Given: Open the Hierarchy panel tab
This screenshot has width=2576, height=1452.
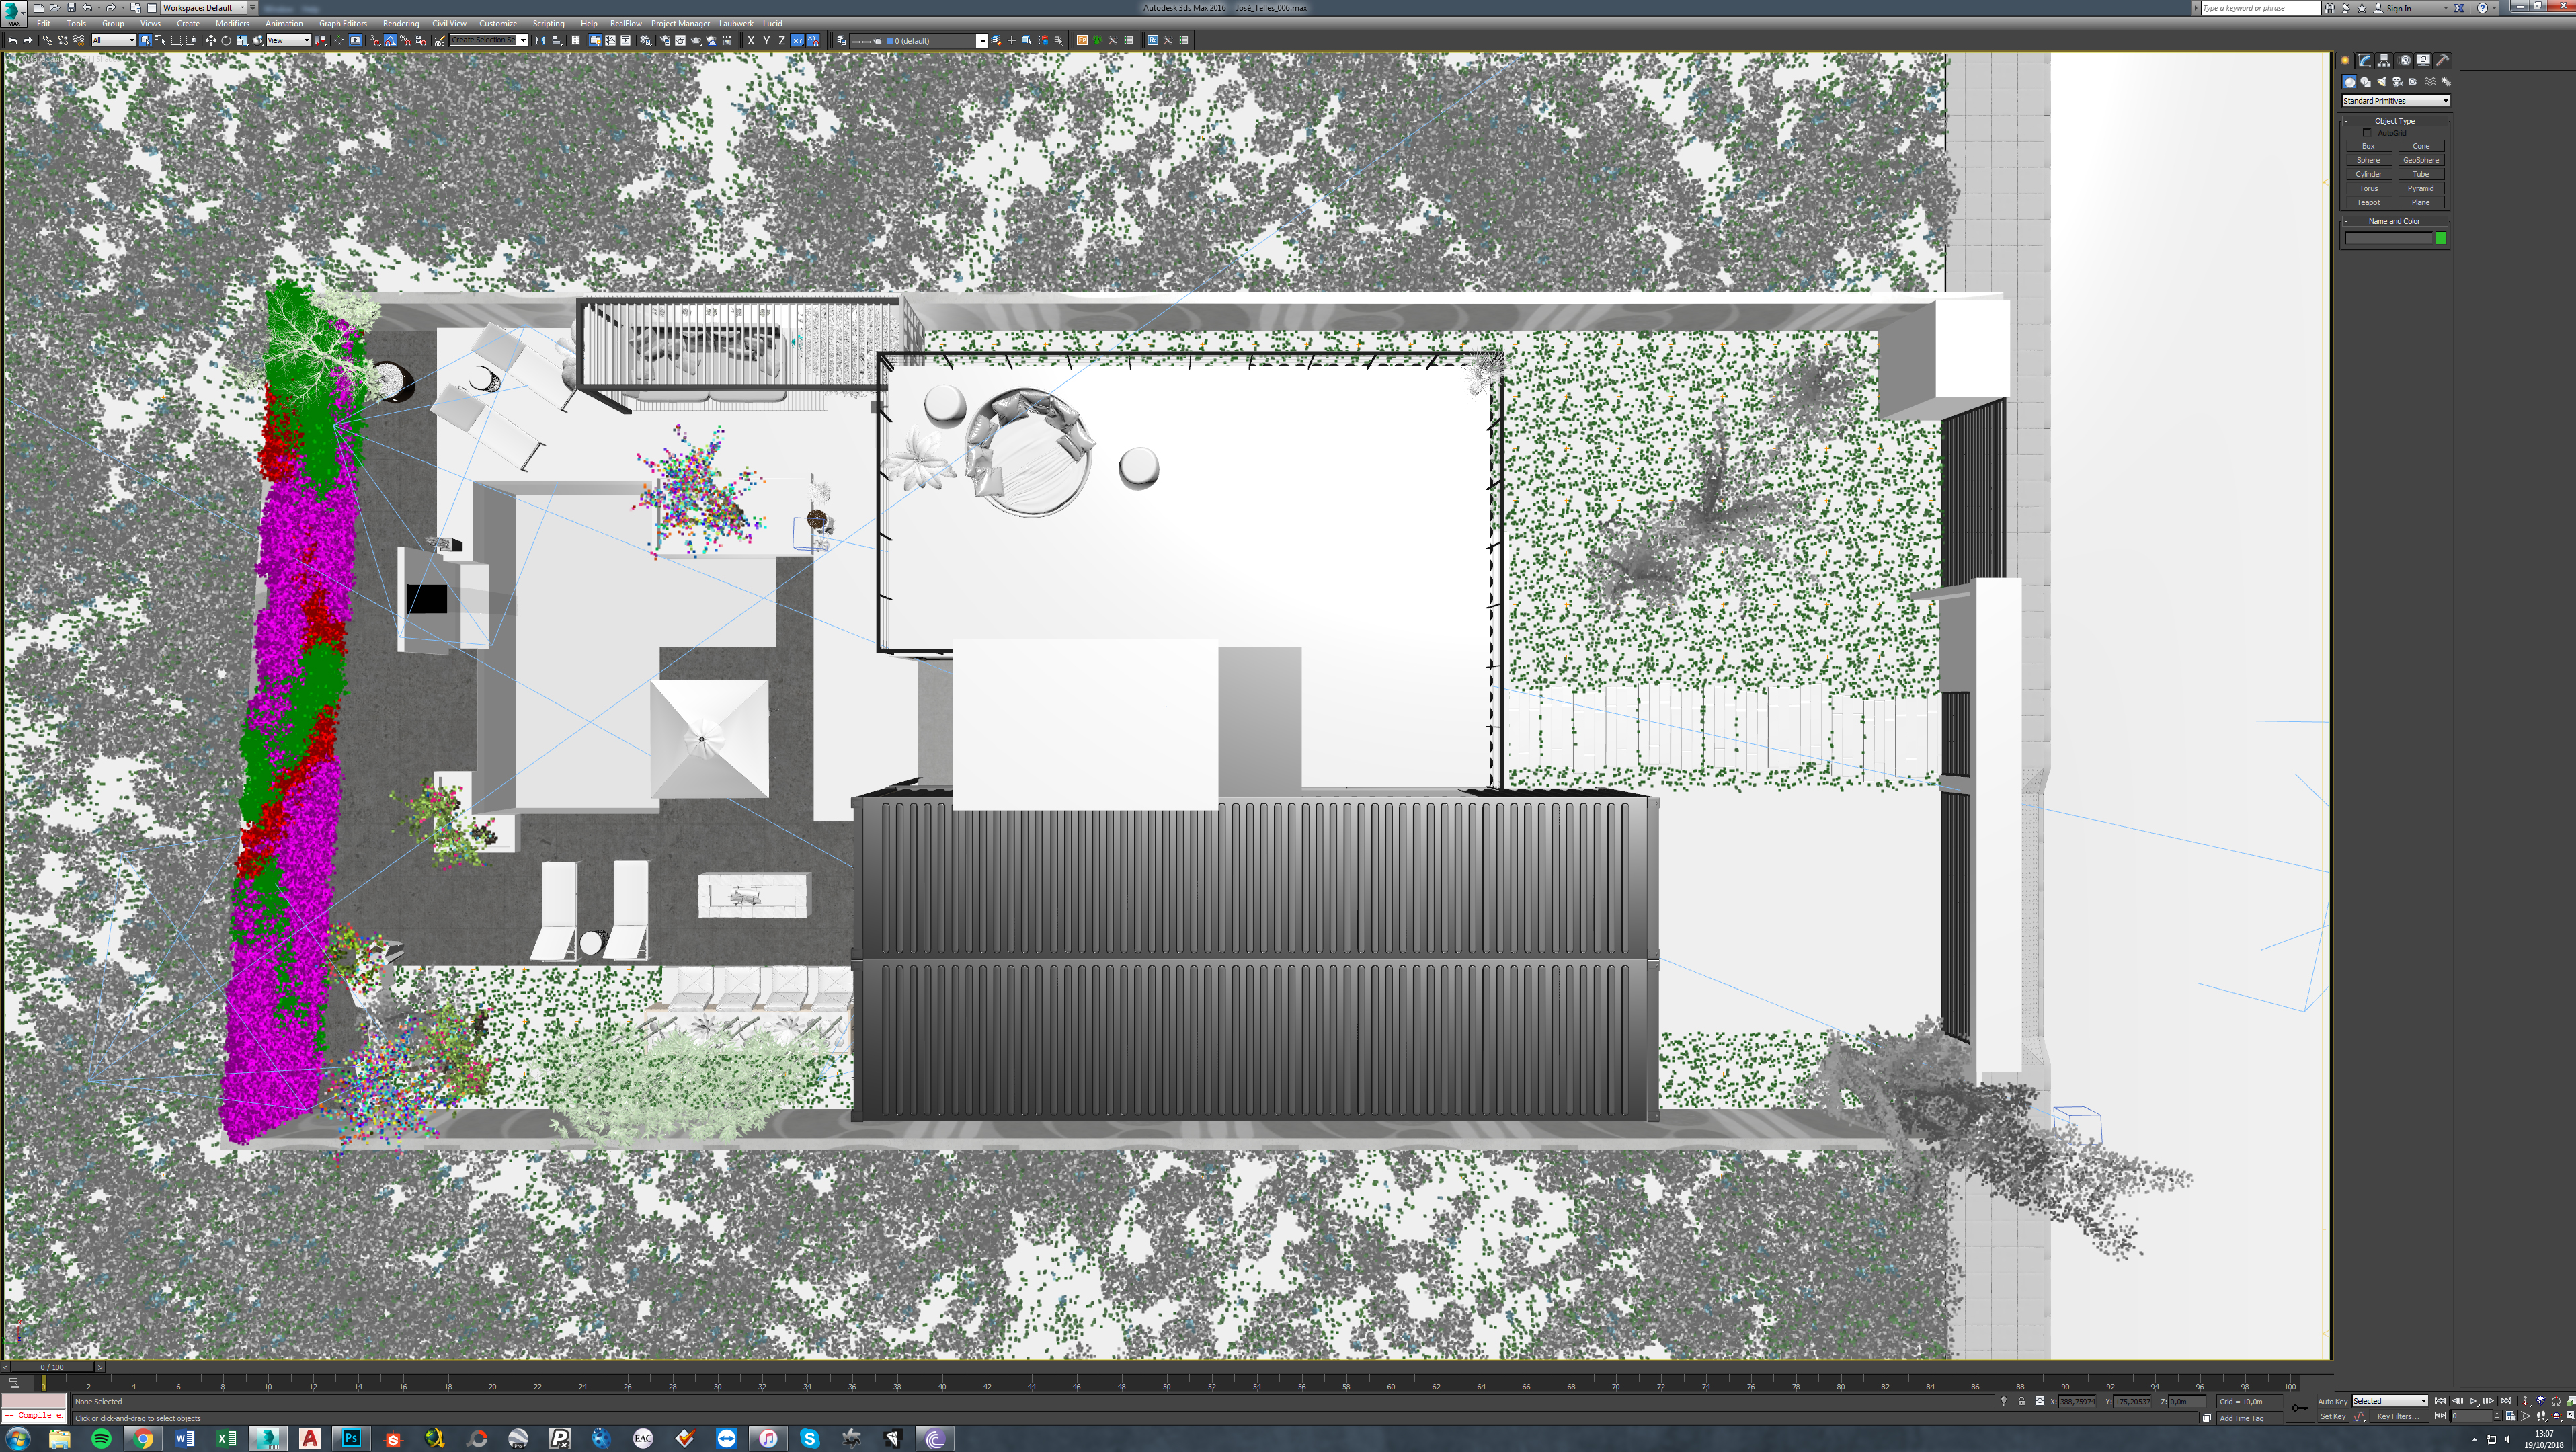Looking at the screenshot, I should pos(2384,60).
